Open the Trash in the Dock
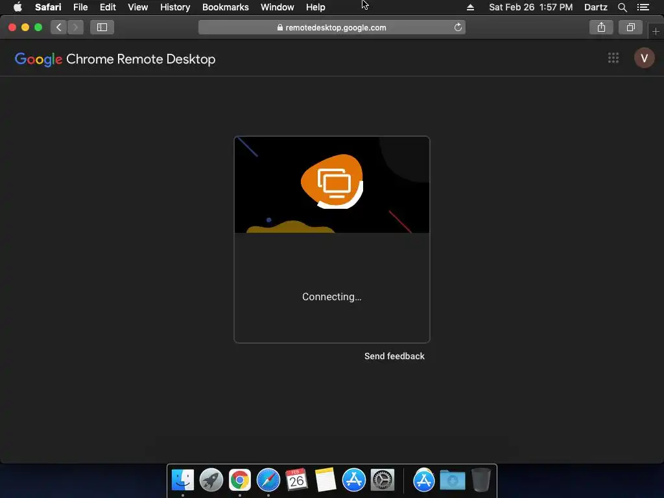 coord(481,480)
